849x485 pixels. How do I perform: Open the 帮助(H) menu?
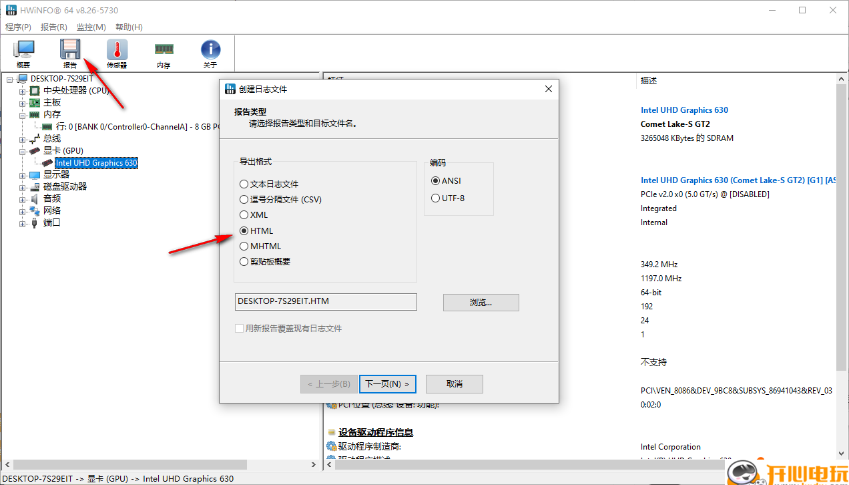(x=127, y=27)
